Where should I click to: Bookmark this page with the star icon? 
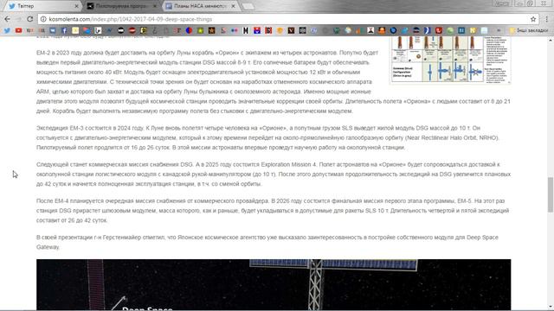(x=533, y=19)
